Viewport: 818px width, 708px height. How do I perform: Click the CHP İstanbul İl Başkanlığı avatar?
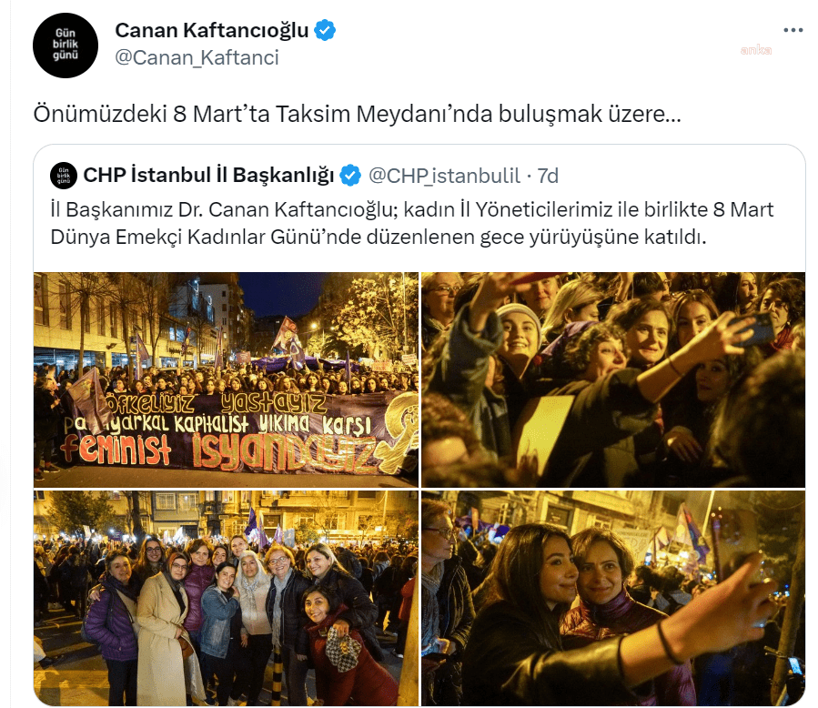pyautogui.click(x=64, y=176)
